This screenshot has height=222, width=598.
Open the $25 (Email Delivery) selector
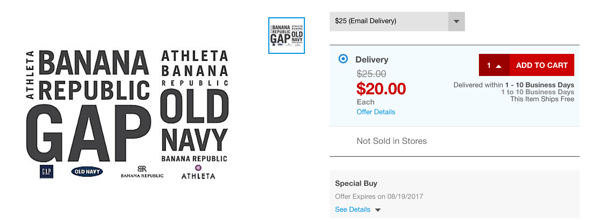pos(389,22)
